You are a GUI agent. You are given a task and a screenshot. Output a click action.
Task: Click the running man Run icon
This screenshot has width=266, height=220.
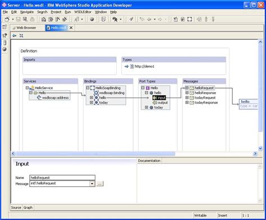115,19
